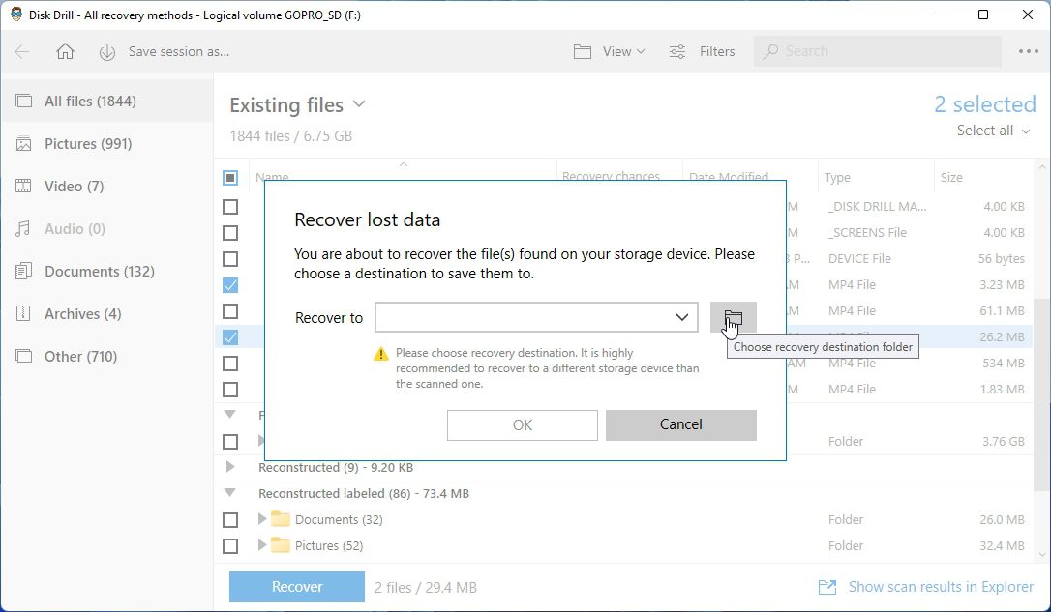Click the Search field
This screenshot has width=1051, height=612.
pos(878,51)
